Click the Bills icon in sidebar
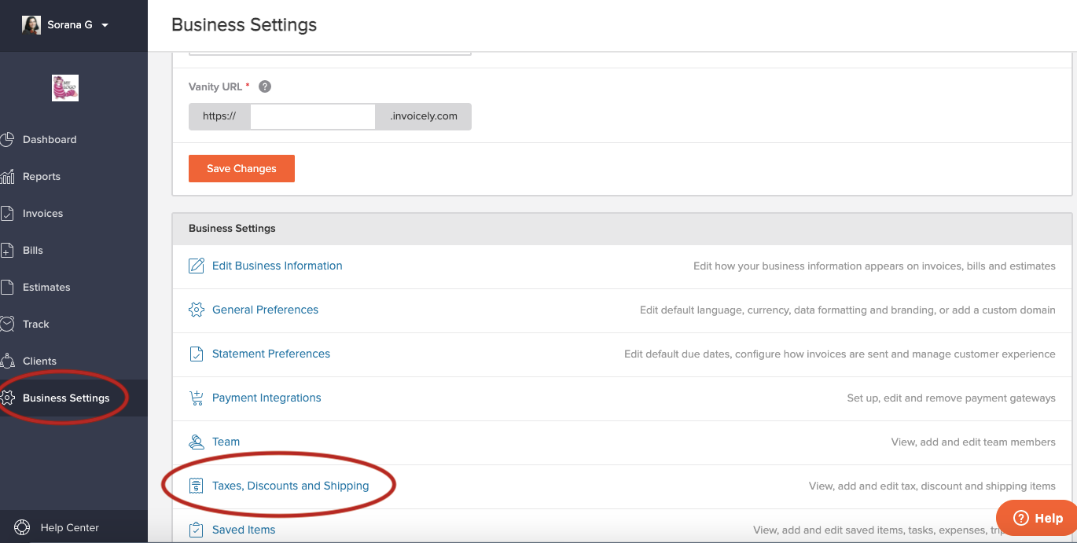The height and width of the screenshot is (543, 1077). click(7, 251)
